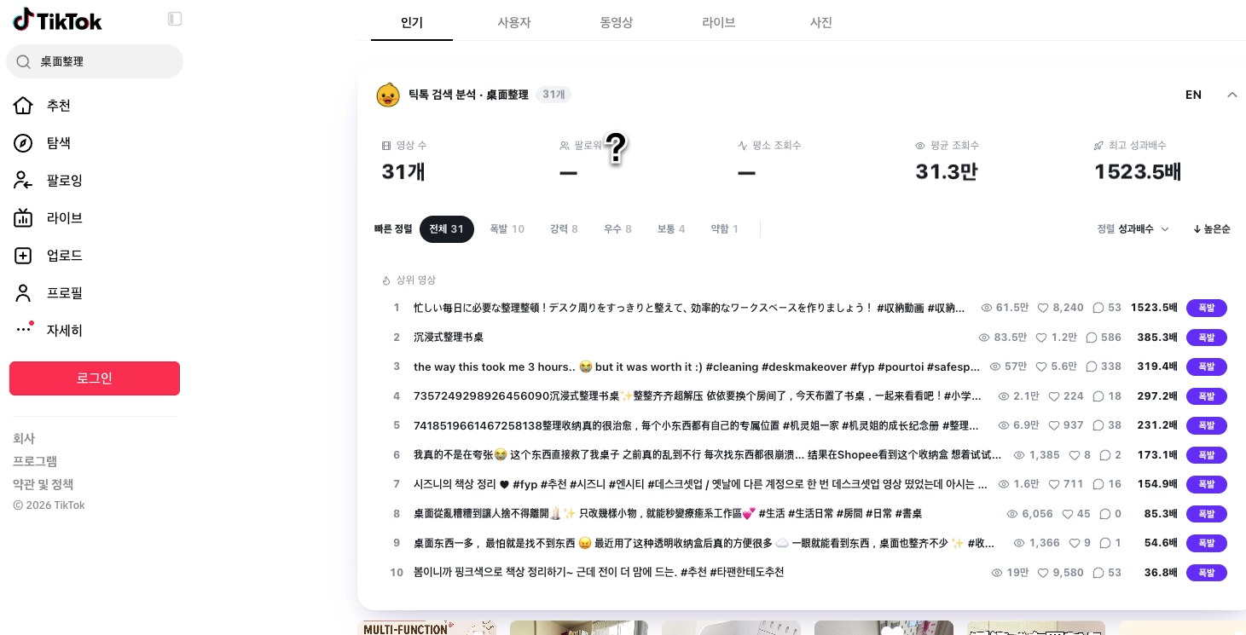Open video titled 沉浸式整理书桌
1246x635 pixels.
pyautogui.click(x=449, y=338)
